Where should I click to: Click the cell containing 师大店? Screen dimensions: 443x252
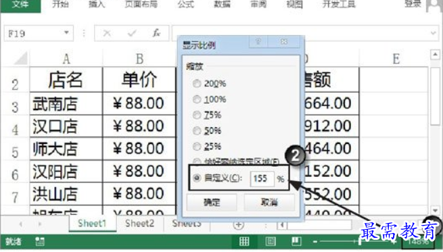pyautogui.click(x=66, y=149)
